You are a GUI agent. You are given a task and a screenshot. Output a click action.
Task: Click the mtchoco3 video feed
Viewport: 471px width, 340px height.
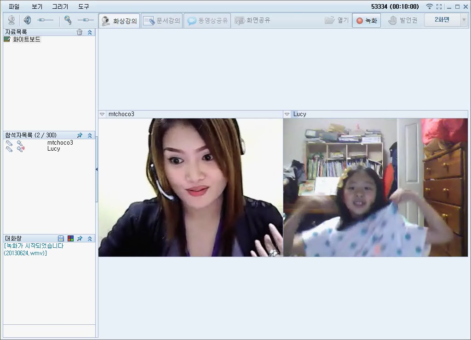[x=191, y=188]
